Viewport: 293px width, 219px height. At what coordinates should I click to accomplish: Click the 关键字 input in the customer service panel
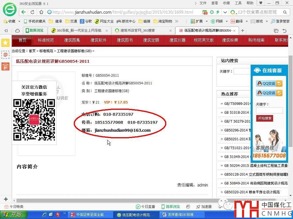269,111
